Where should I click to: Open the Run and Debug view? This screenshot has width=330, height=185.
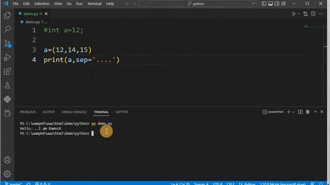pyautogui.click(x=7, y=57)
